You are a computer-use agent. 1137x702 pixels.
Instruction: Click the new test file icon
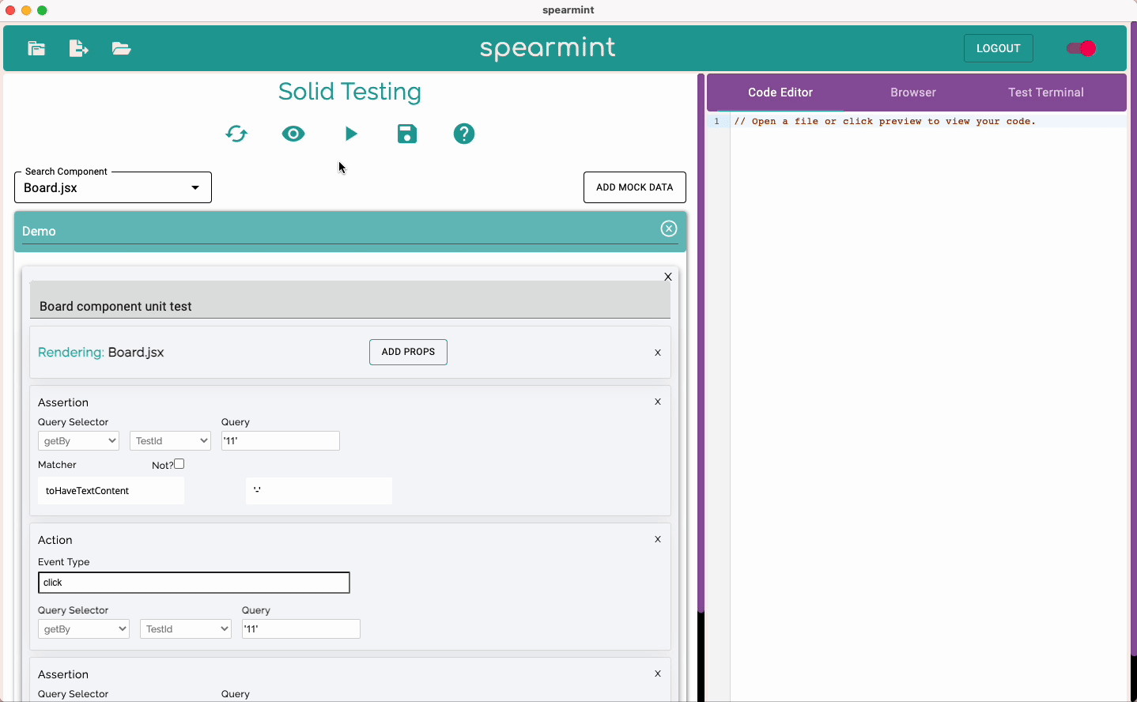[36, 48]
